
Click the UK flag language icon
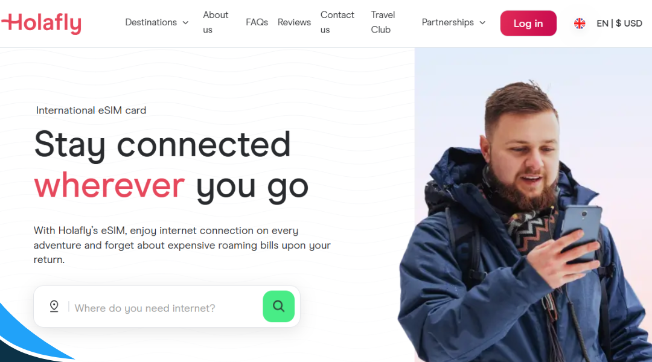tap(580, 24)
